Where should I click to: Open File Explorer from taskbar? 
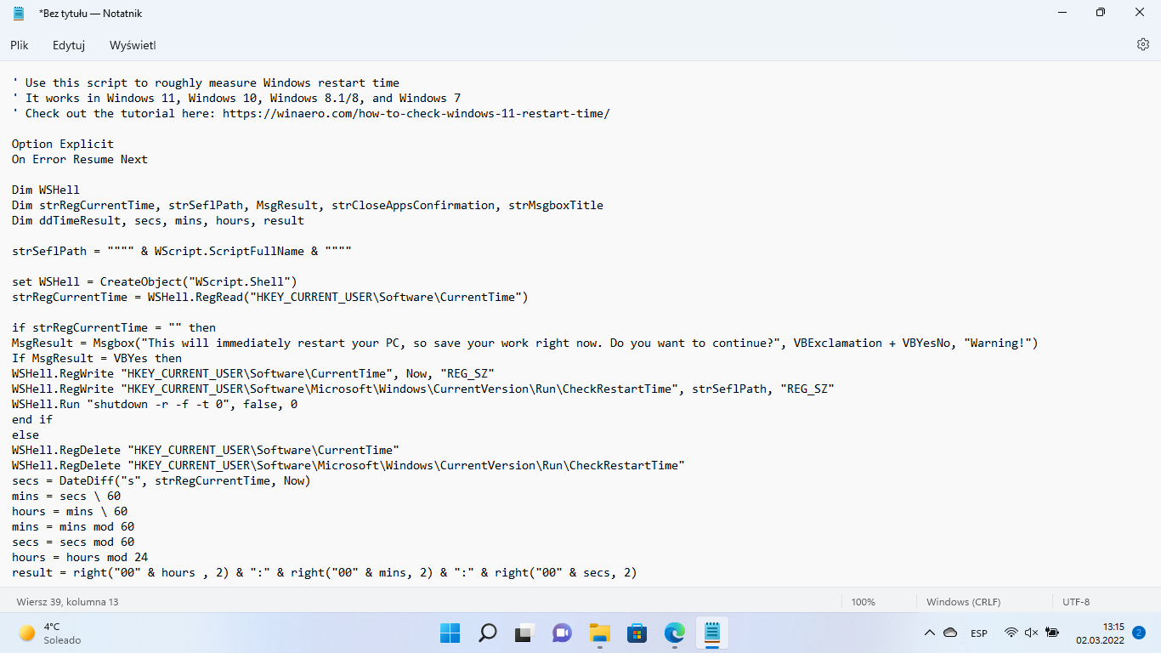coord(600,633)
